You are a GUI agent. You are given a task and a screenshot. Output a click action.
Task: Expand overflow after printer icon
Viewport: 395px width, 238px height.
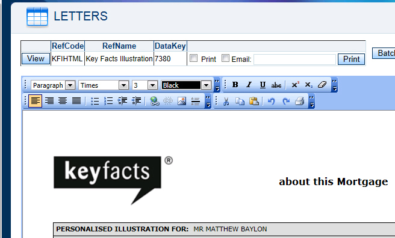(312, 102)
